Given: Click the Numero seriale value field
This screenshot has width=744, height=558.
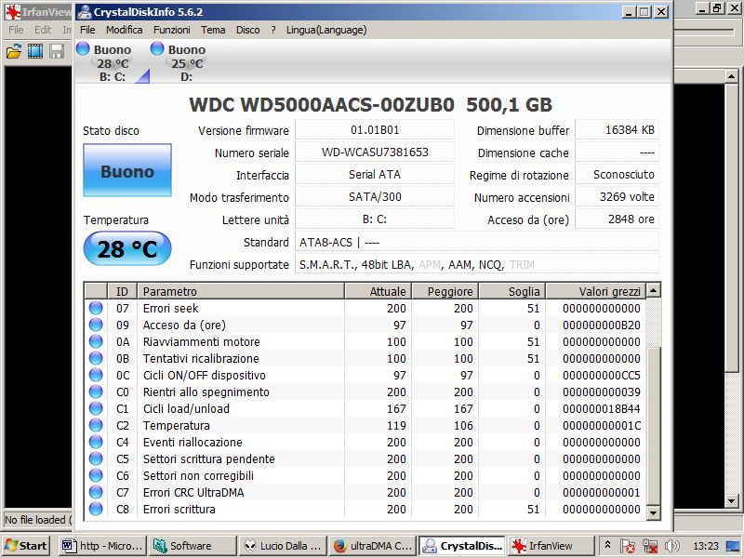Looking at the screenshot, I should tap(375, 153).
